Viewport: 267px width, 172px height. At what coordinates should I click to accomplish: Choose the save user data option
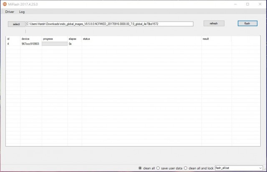[x=158, y=168]
